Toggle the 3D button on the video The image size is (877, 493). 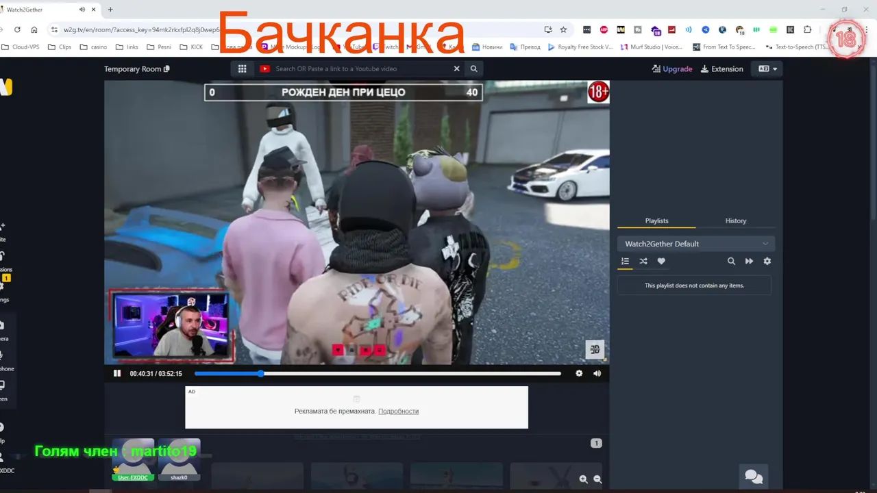click(x=595, y=349)
